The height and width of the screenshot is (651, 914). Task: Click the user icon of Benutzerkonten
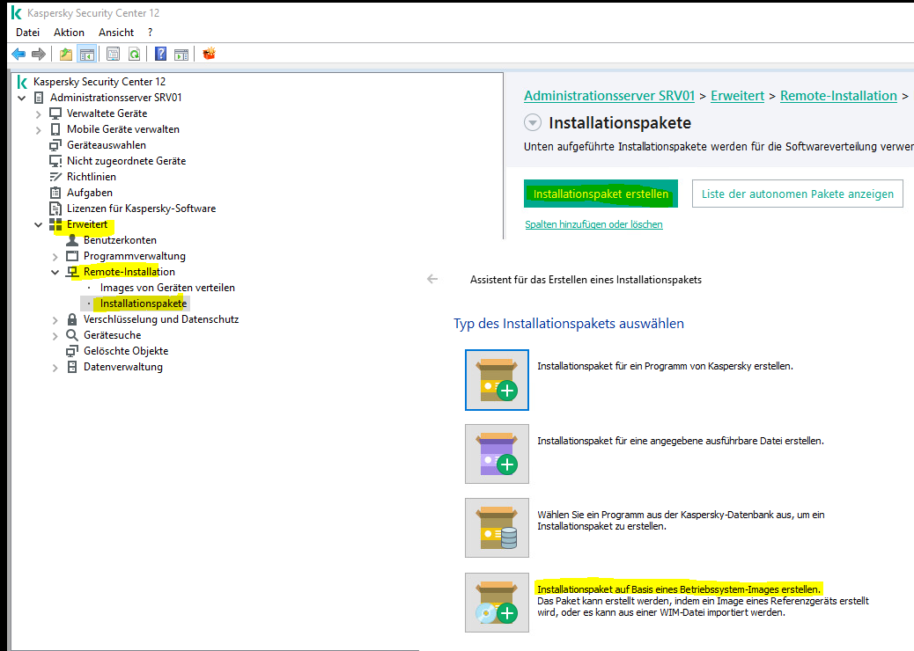pos(72,240)
